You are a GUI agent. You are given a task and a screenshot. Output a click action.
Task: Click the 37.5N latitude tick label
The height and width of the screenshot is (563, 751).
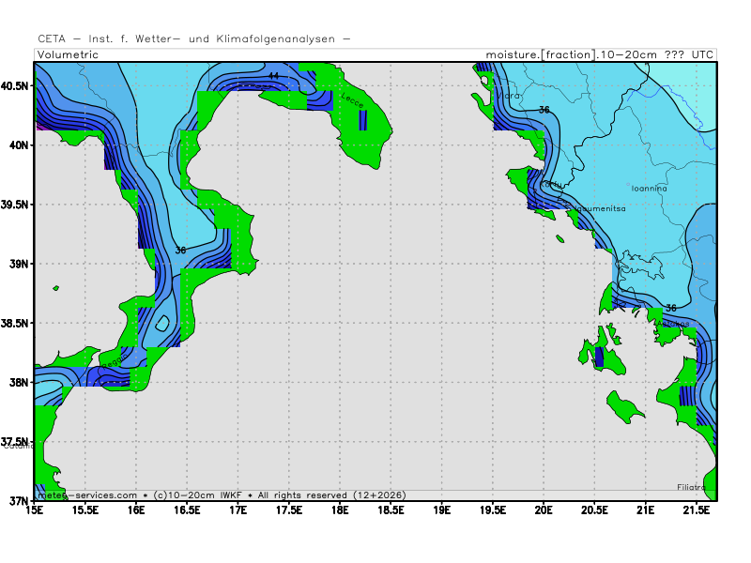16,442
